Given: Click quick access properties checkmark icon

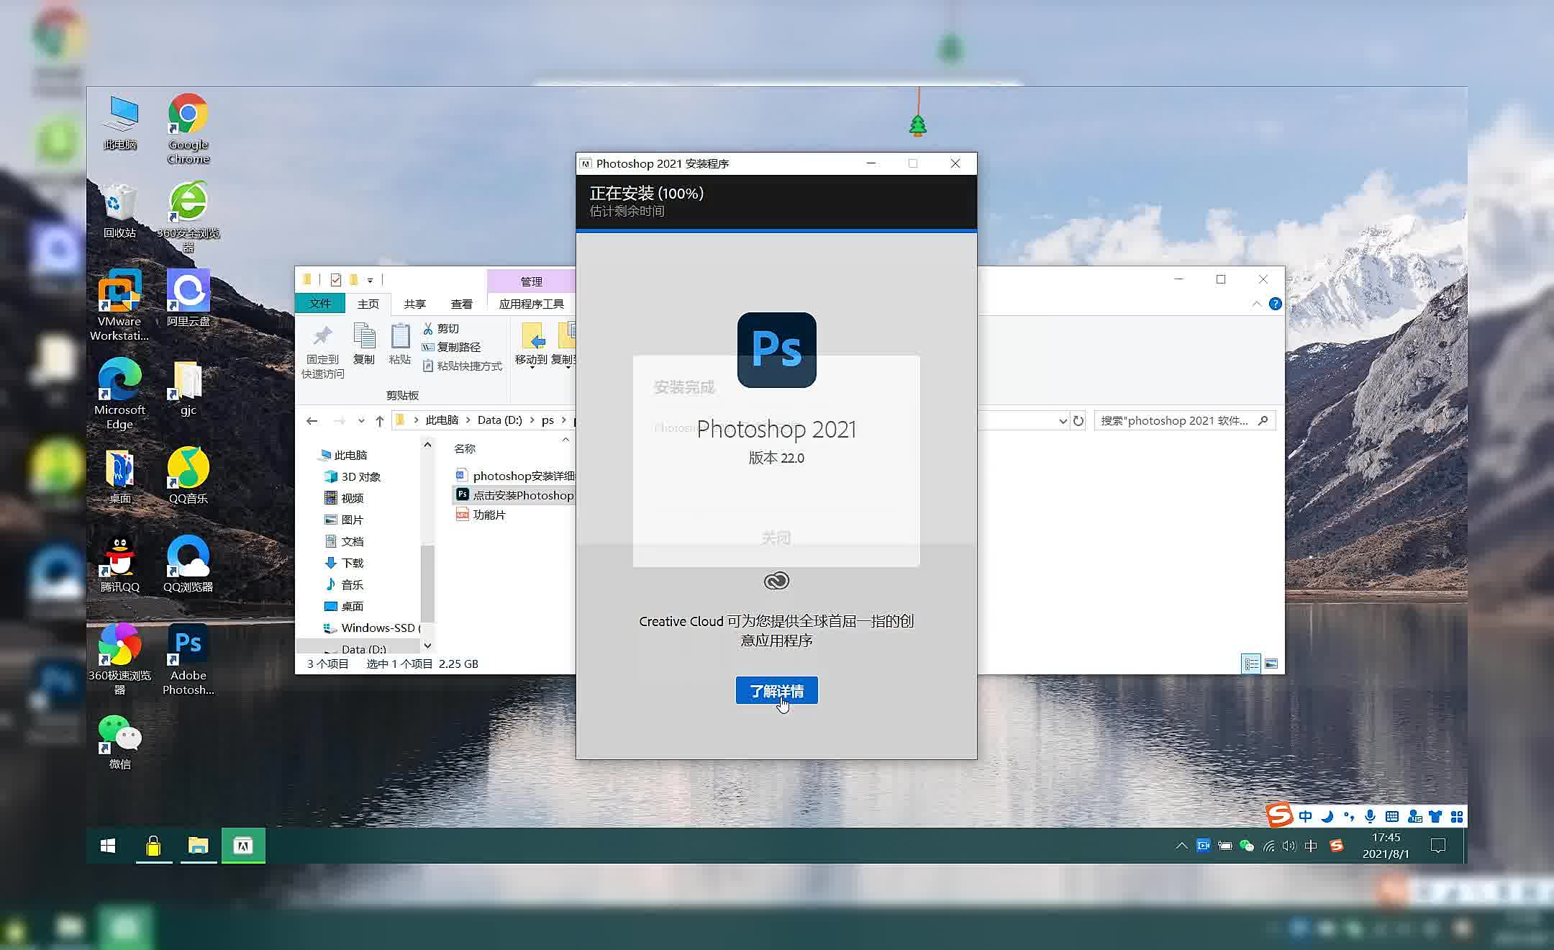Looking at the screenshot, I should [x=336, y=280].
